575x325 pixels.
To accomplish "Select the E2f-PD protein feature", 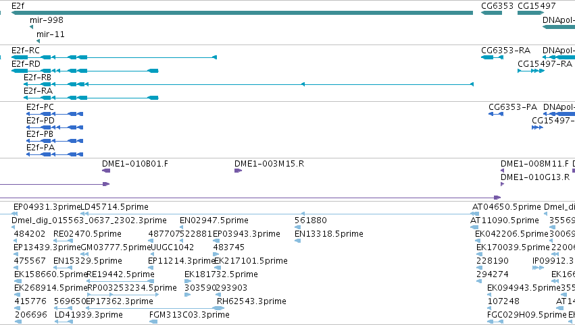I will pos(55,127).
